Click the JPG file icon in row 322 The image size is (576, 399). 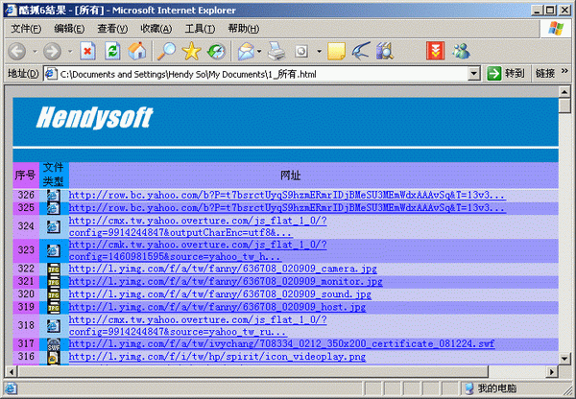pyautogui.click(x=54, y=270)
